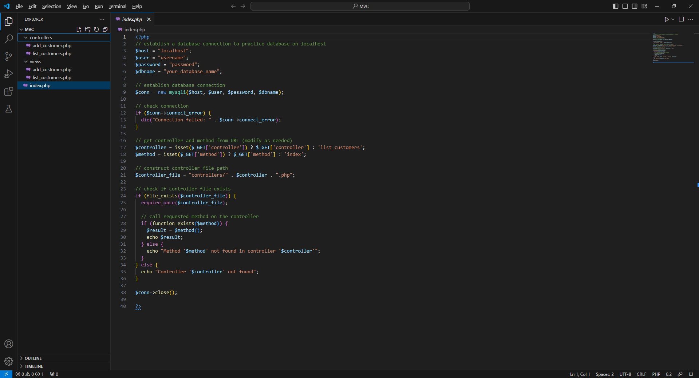Collapse the MVC workspace section
The height and width of the screenshot is (378, 699).
(x=29, y=29)
